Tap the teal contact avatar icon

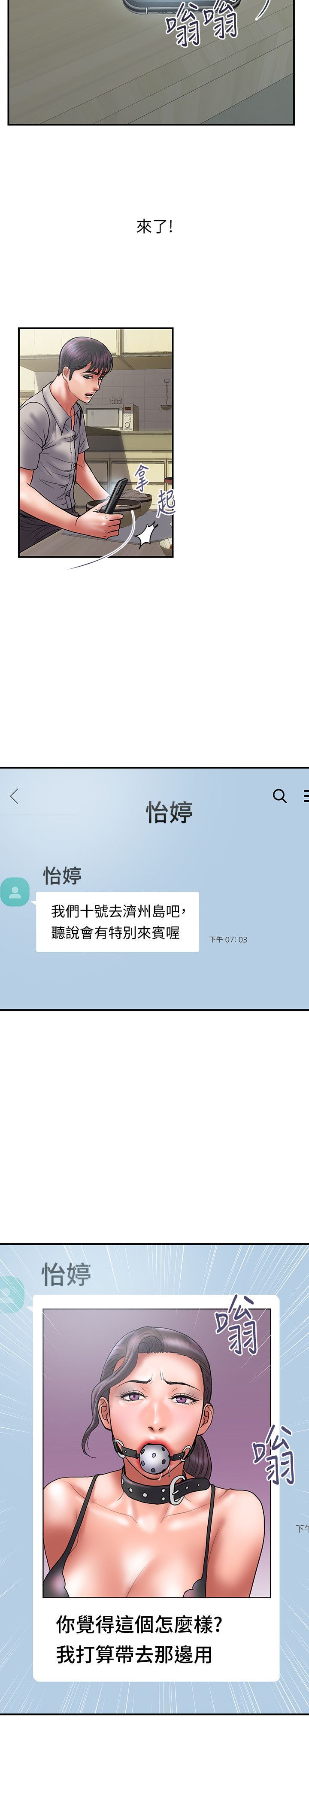(15, 892)
